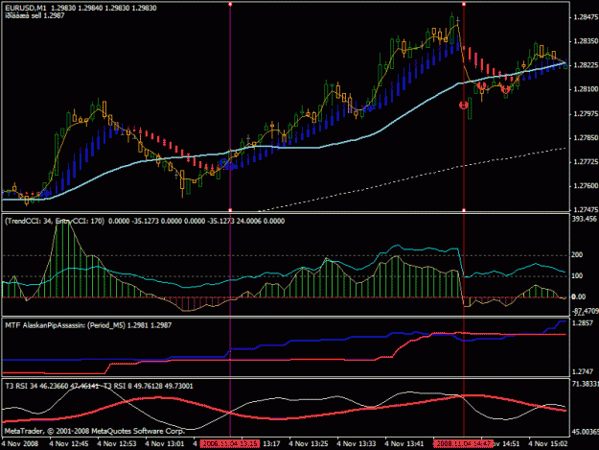Select the purple vertical line's top handle

(230, 4)
